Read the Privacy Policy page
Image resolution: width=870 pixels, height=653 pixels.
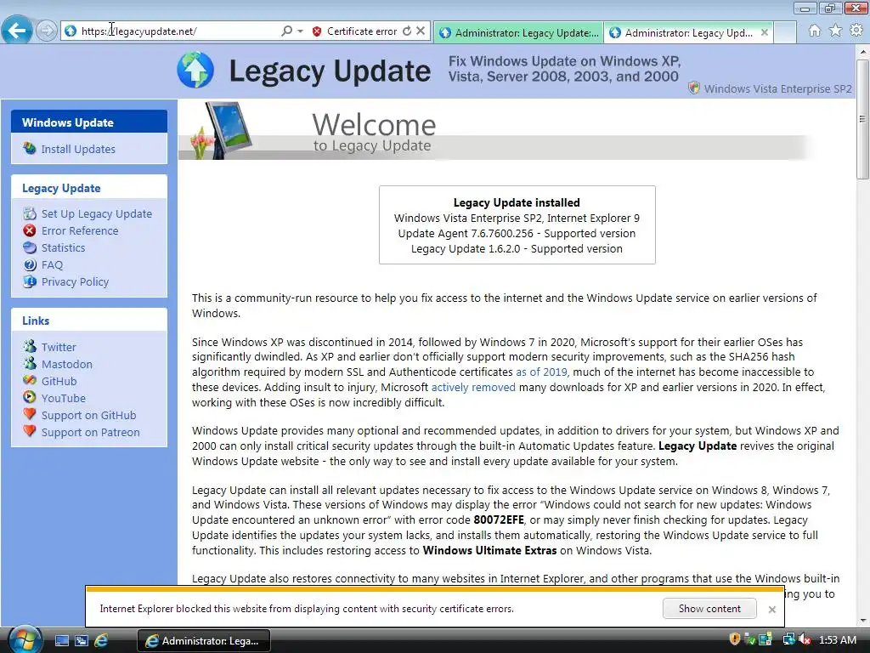point(75,282)
